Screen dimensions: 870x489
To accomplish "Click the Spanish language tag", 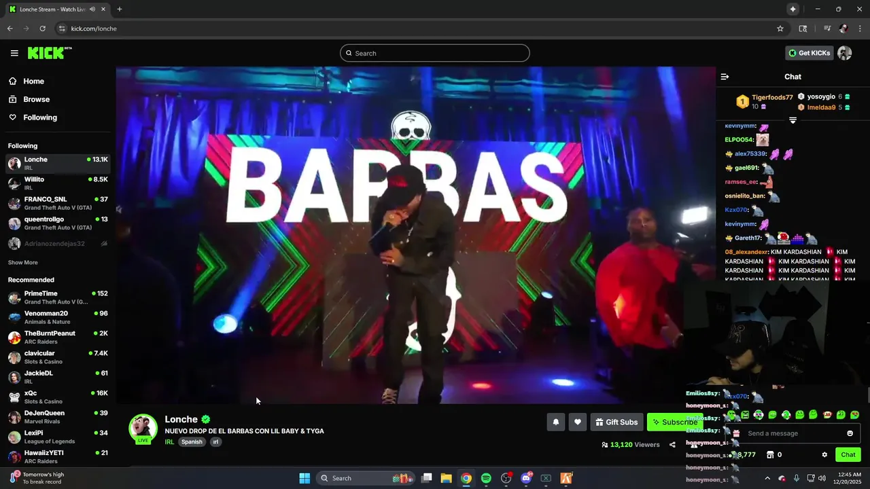I will click(x=192, y=441).
